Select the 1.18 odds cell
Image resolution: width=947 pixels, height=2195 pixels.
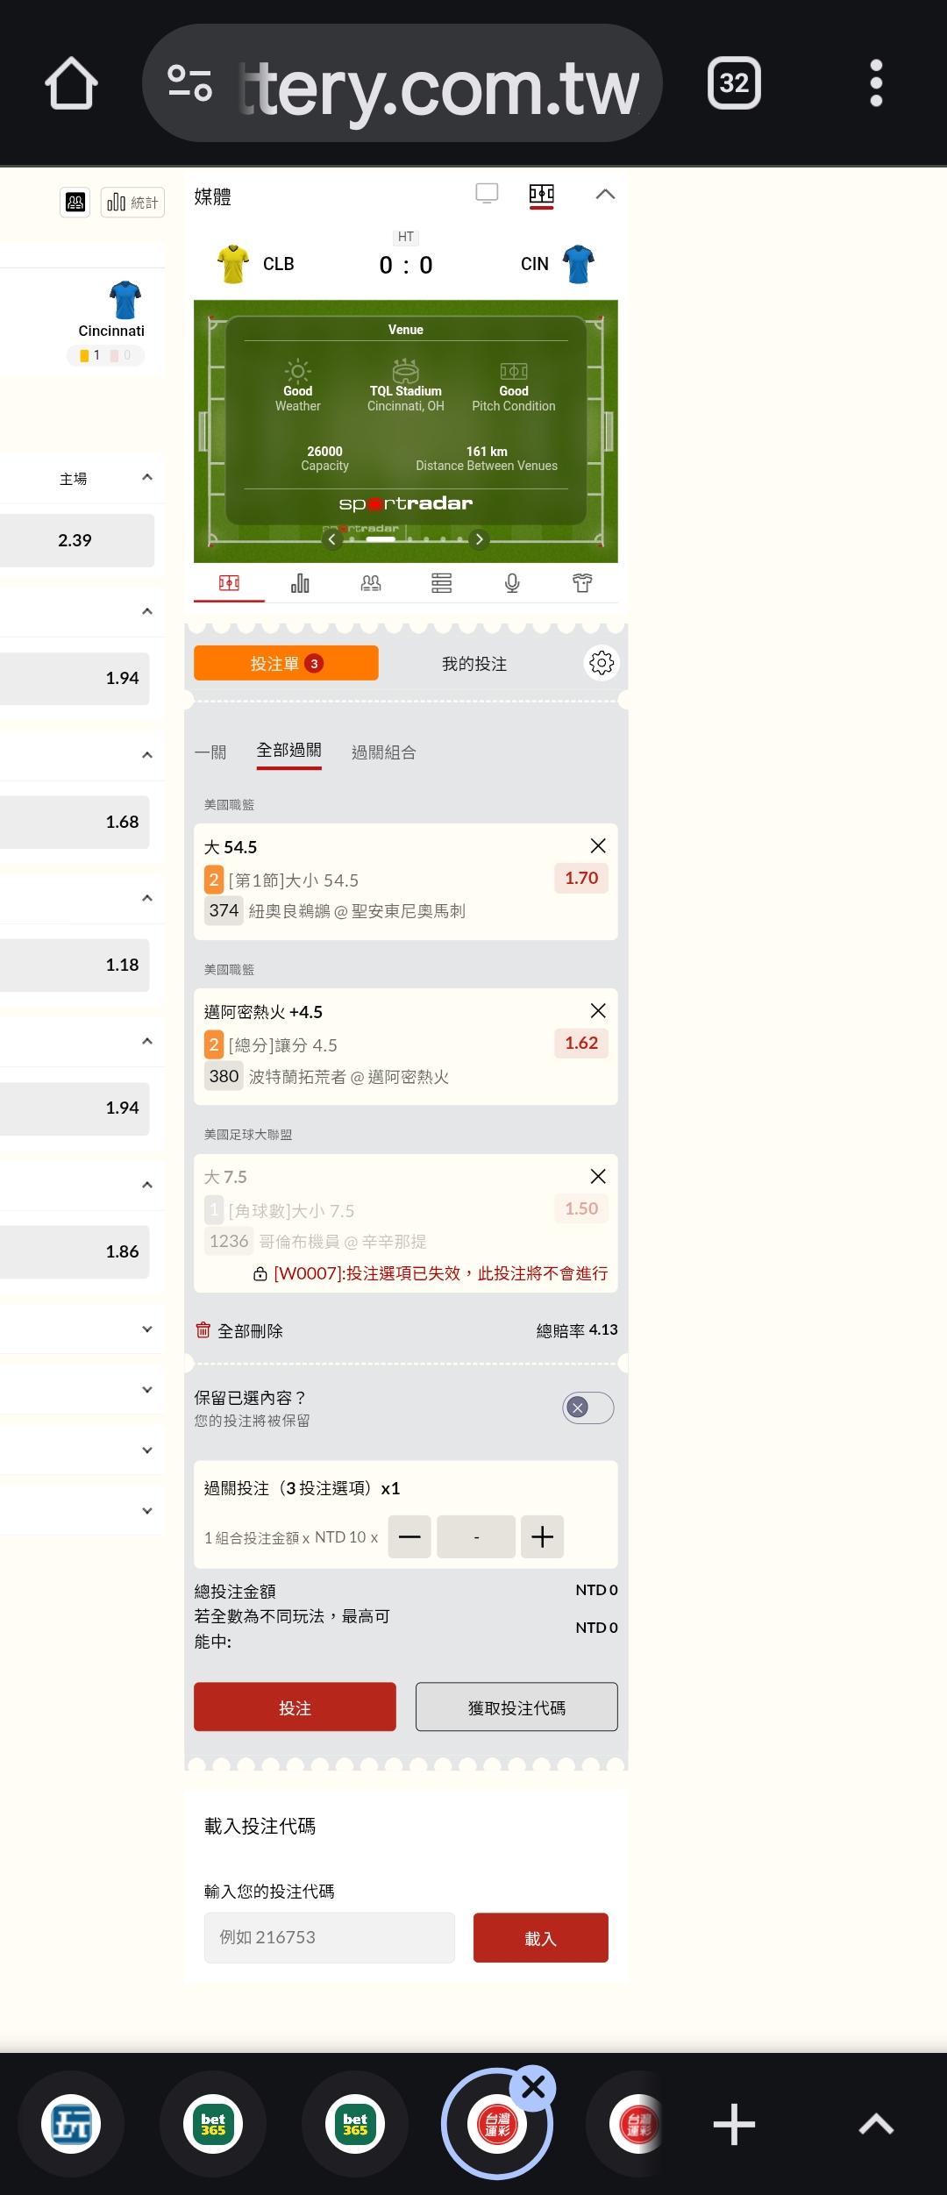coord(75,965)
